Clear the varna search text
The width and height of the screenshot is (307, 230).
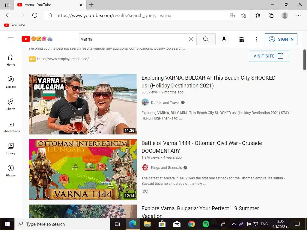pos(191,39)
